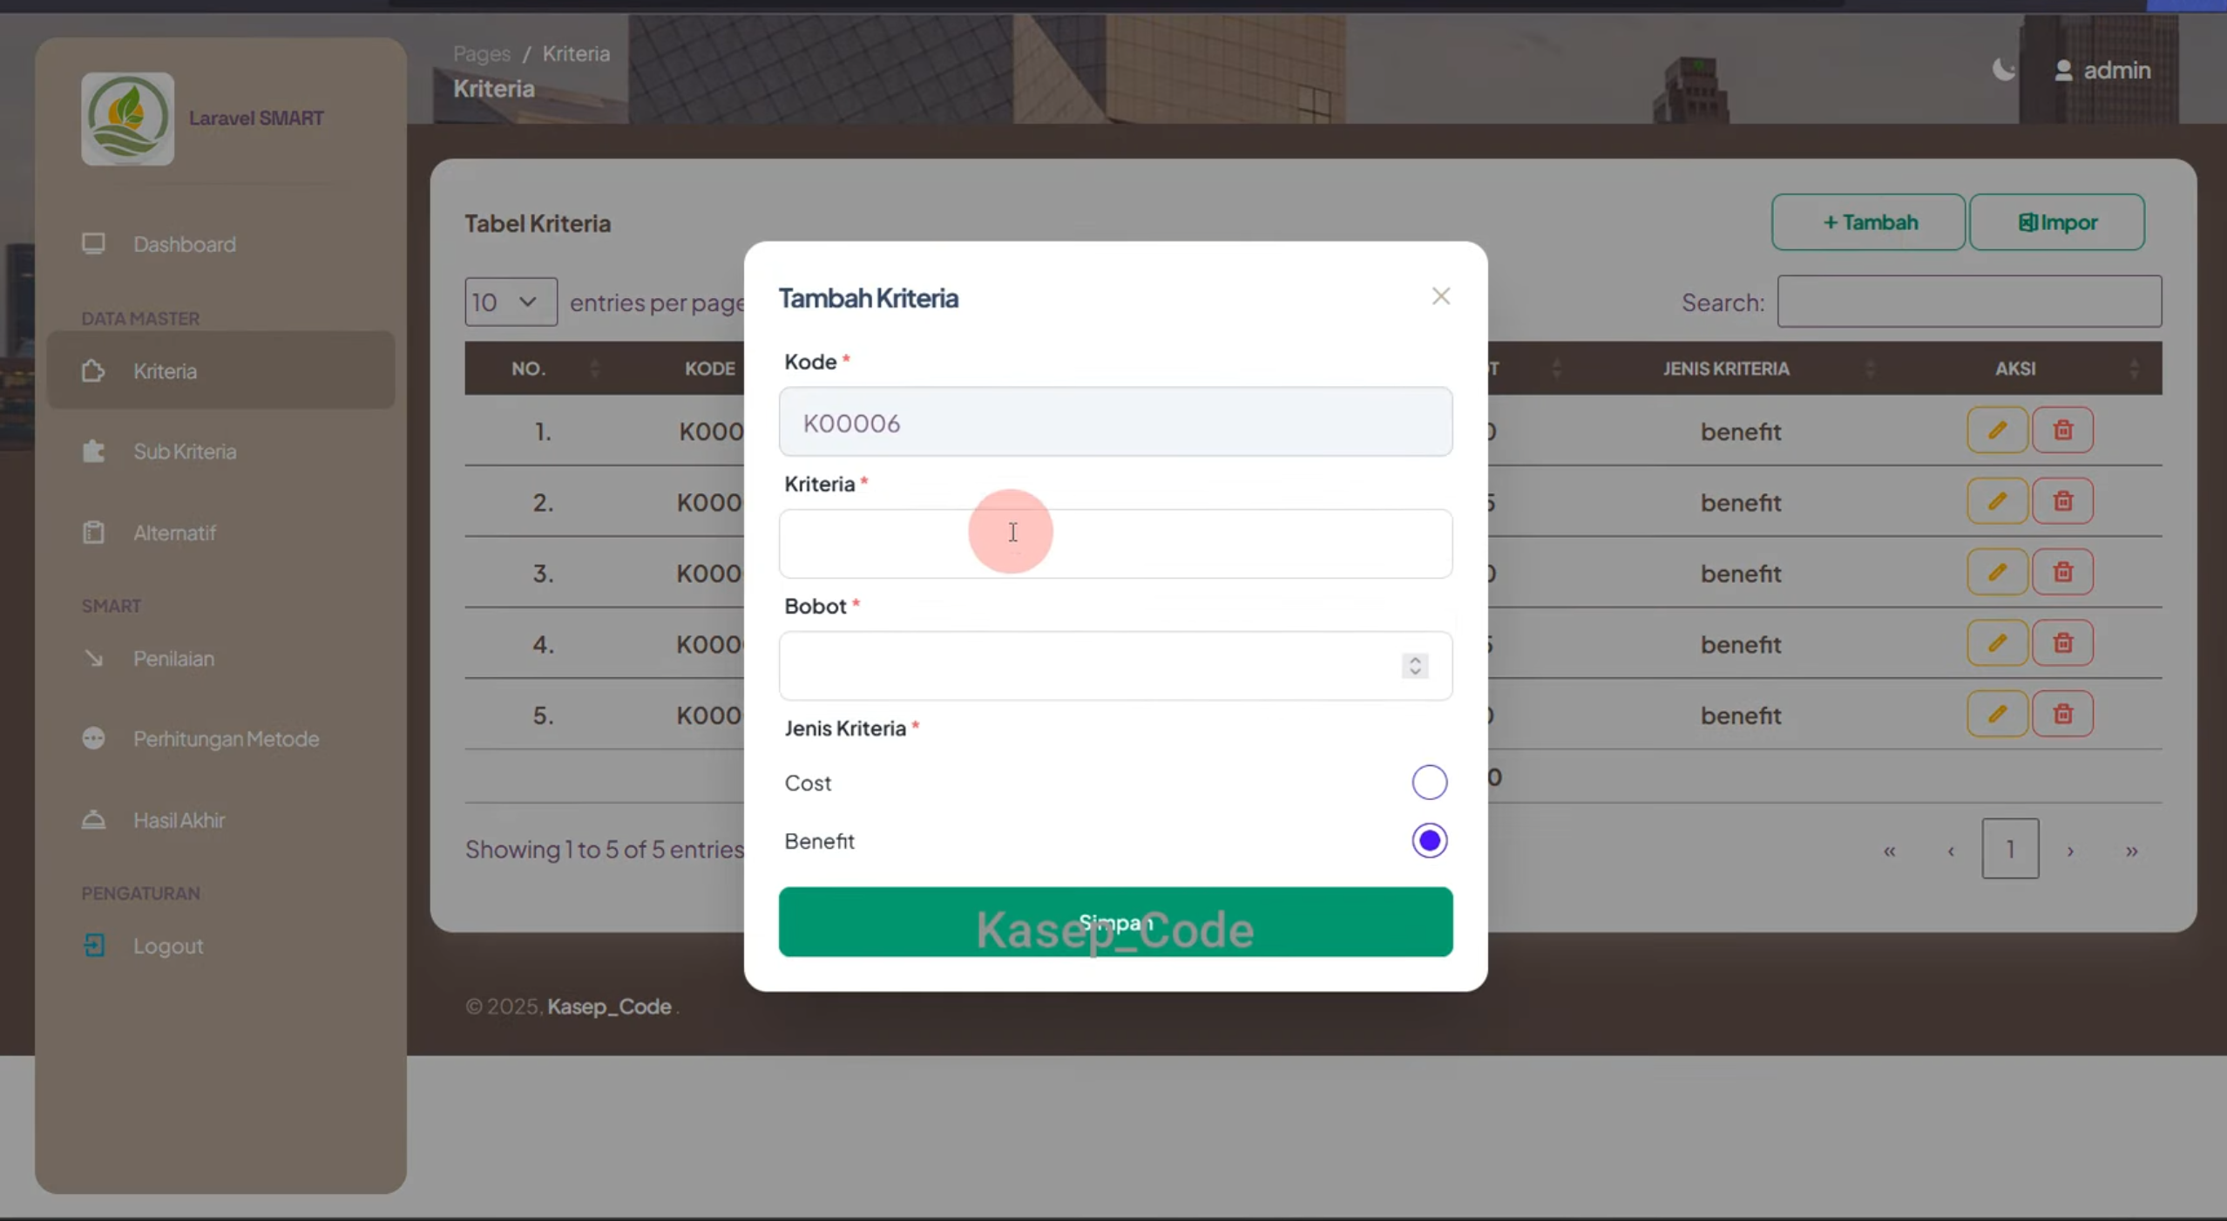
Task: Click row number '4.' in table
Action: pyautogui.click(x=542, y=645)
